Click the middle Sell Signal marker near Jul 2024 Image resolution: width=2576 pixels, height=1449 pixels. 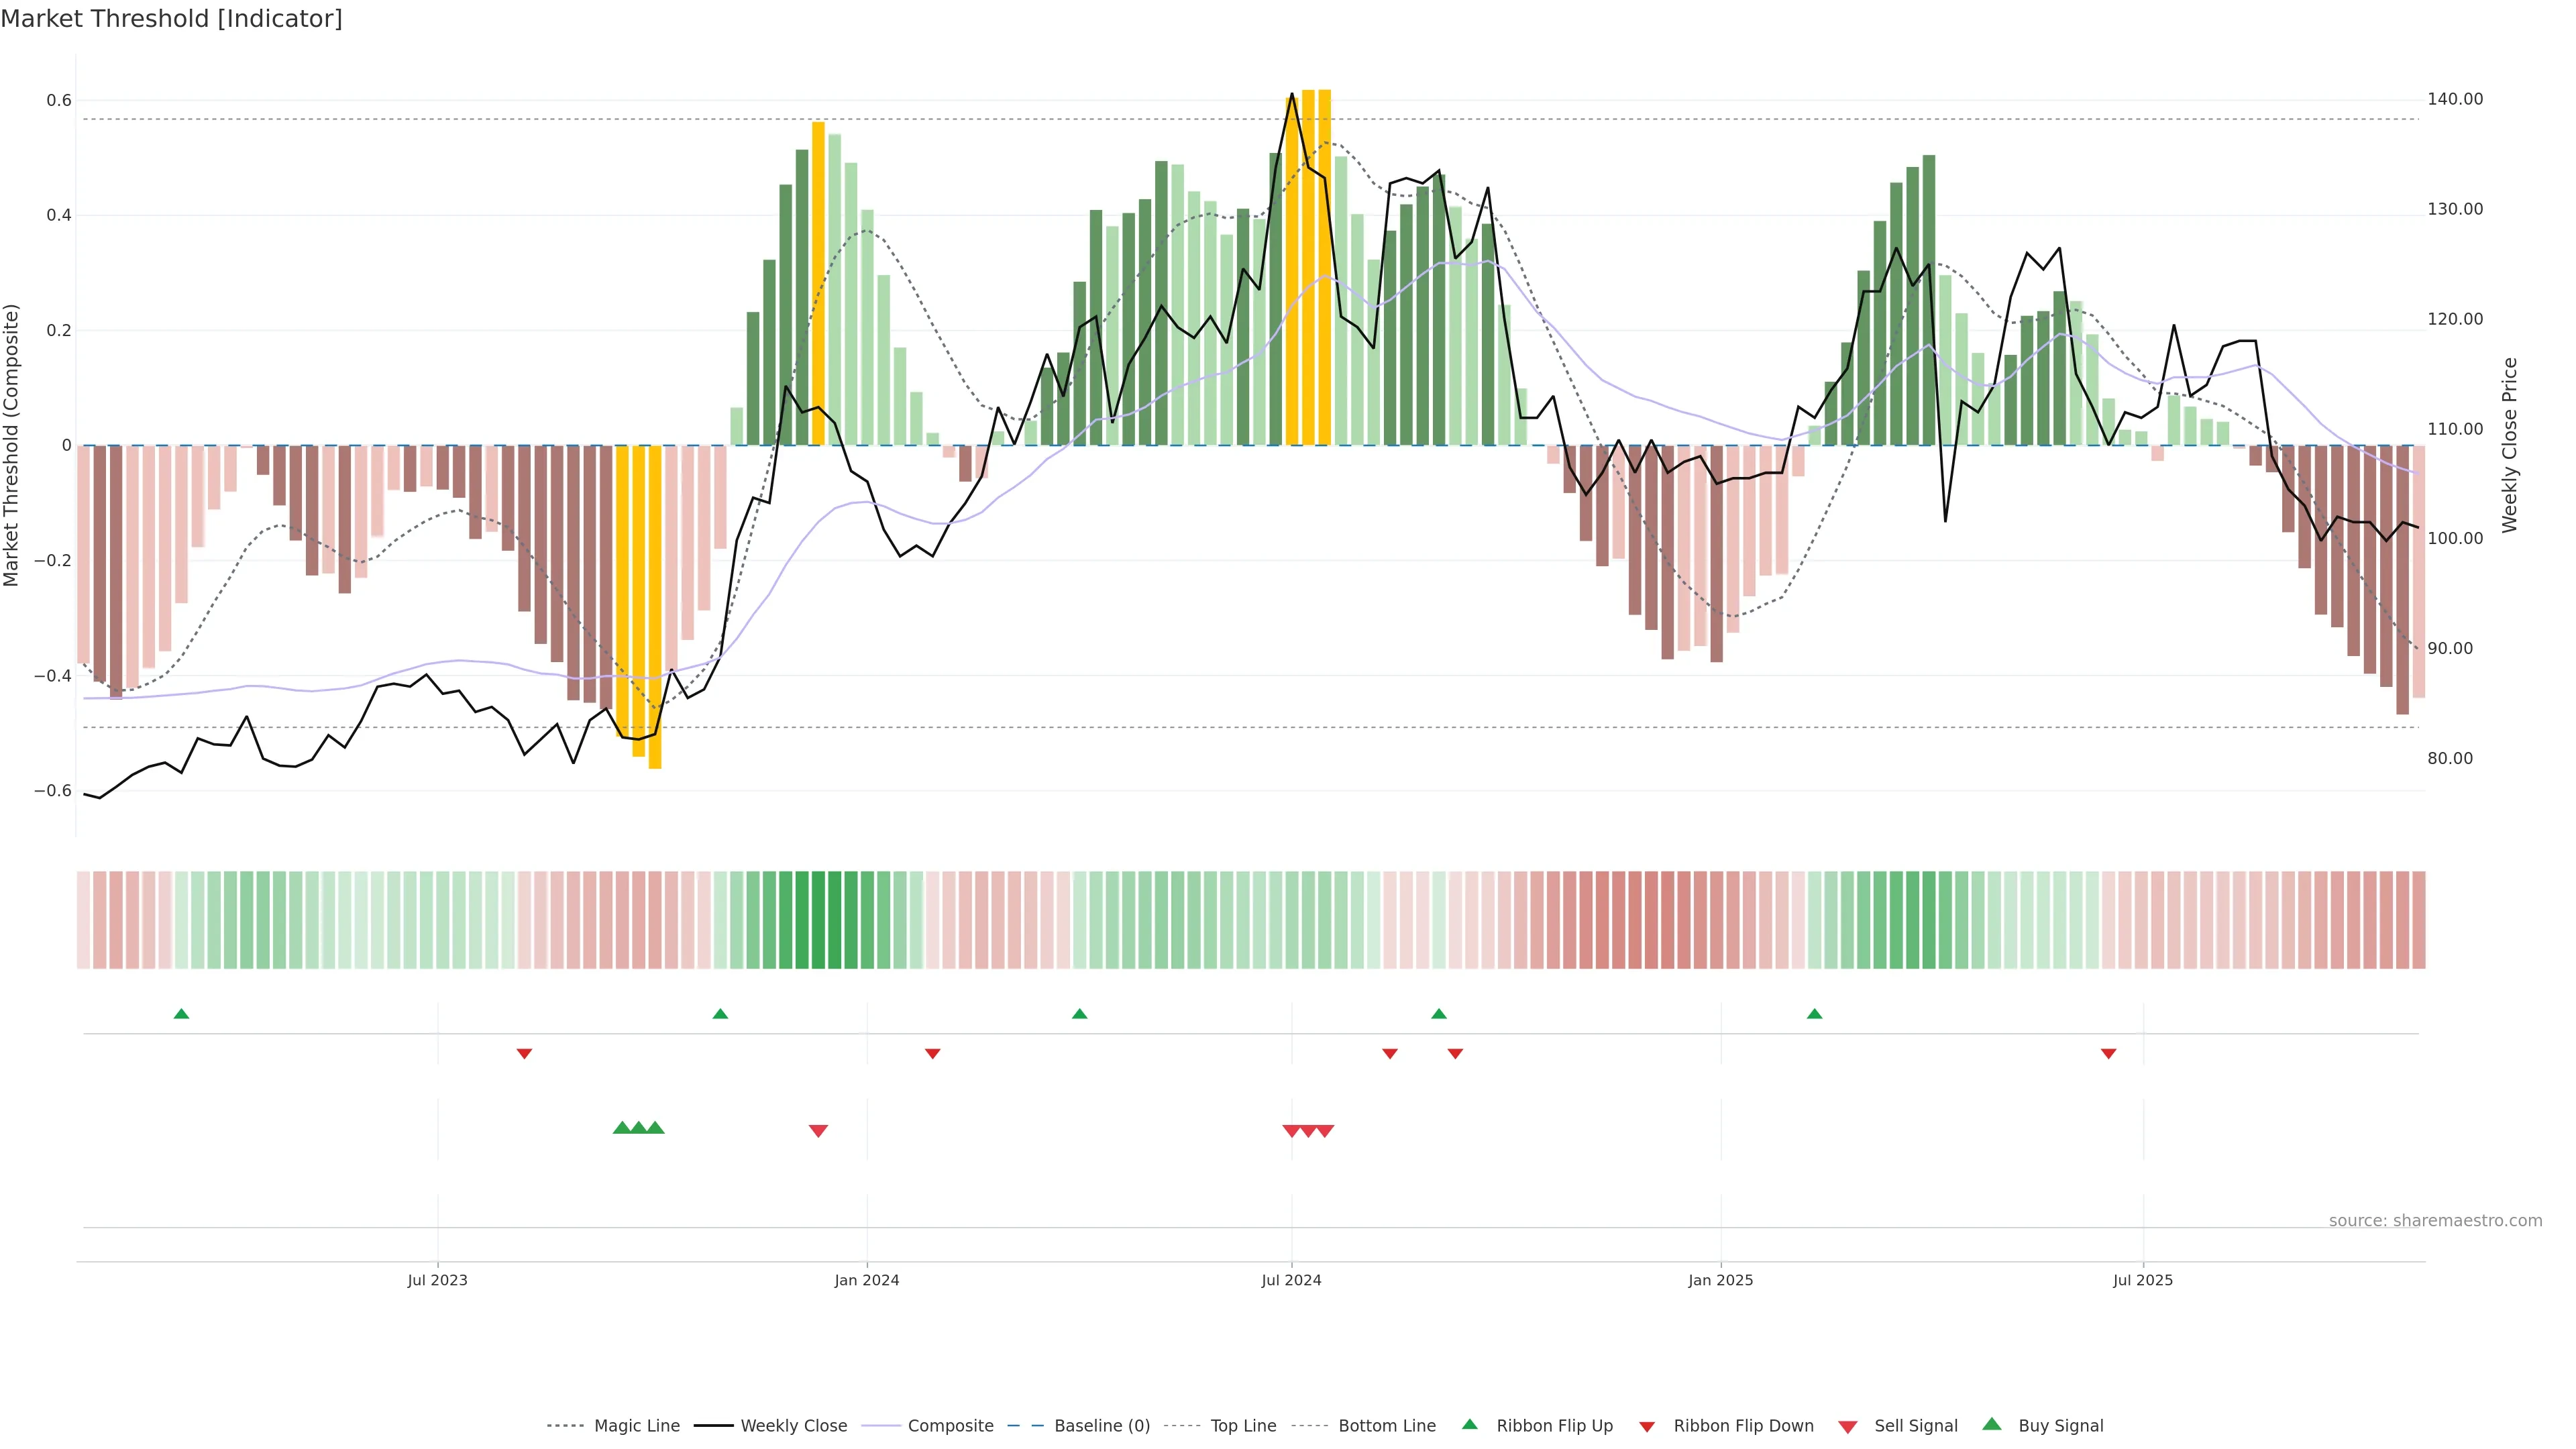(1308, 1131)
